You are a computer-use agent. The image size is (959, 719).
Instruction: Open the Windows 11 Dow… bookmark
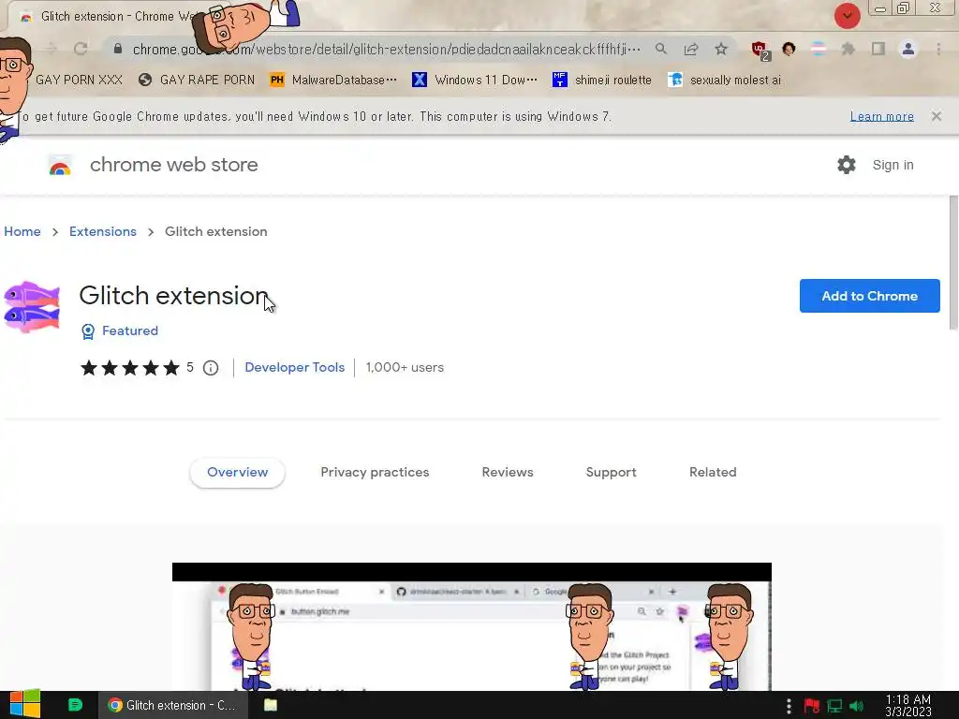coord(475,80)
